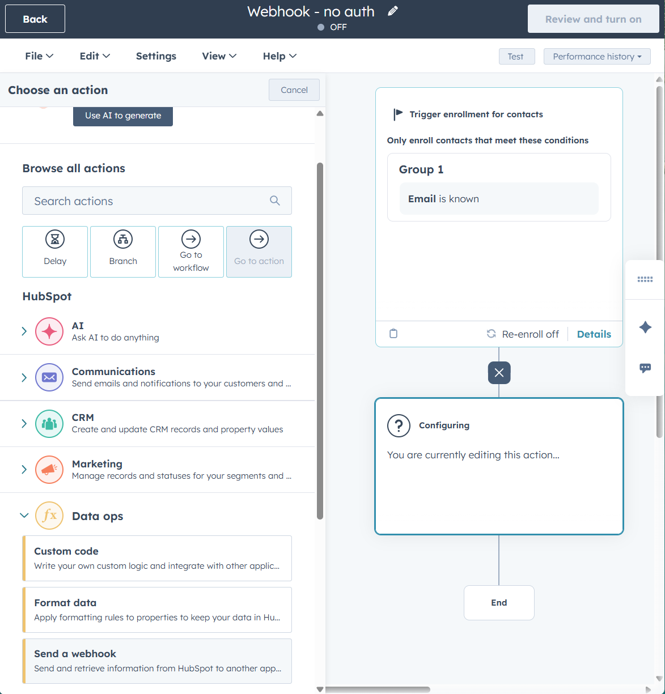Collapse the Data ops category
This screenshot has width=665, height=694.
coord(24,516)
